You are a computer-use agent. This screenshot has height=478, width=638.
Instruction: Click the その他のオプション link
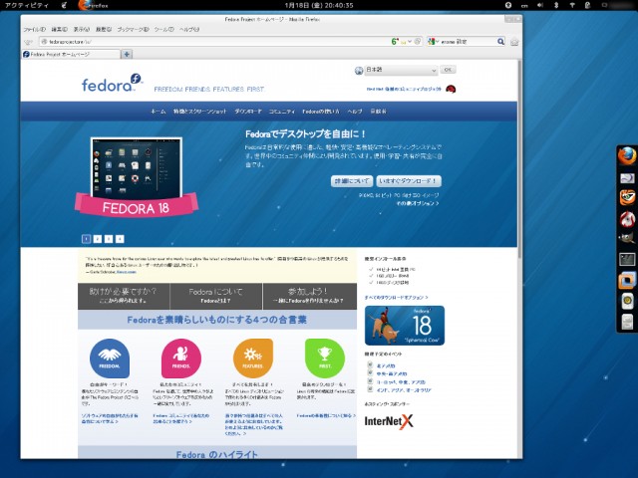tap(418, 203)
